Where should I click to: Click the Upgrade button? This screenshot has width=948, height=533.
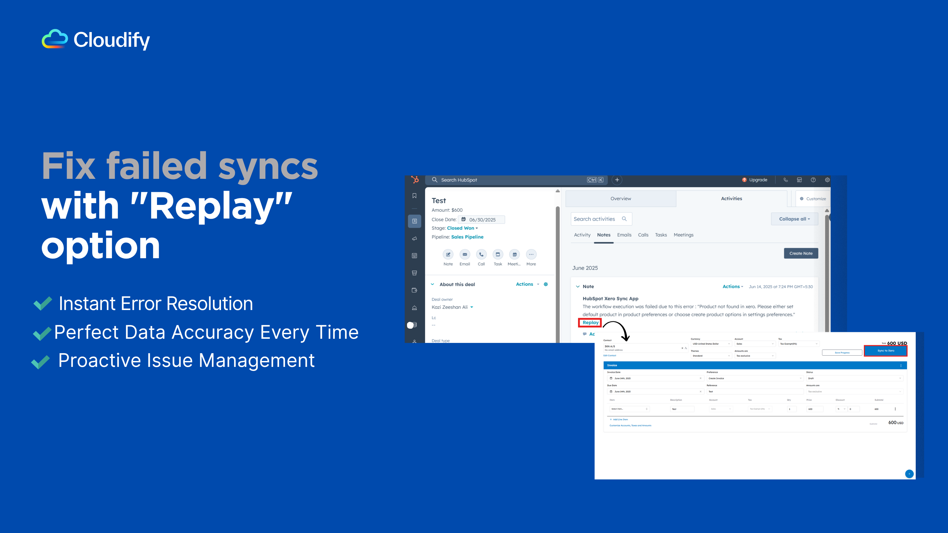click(755, 180)
